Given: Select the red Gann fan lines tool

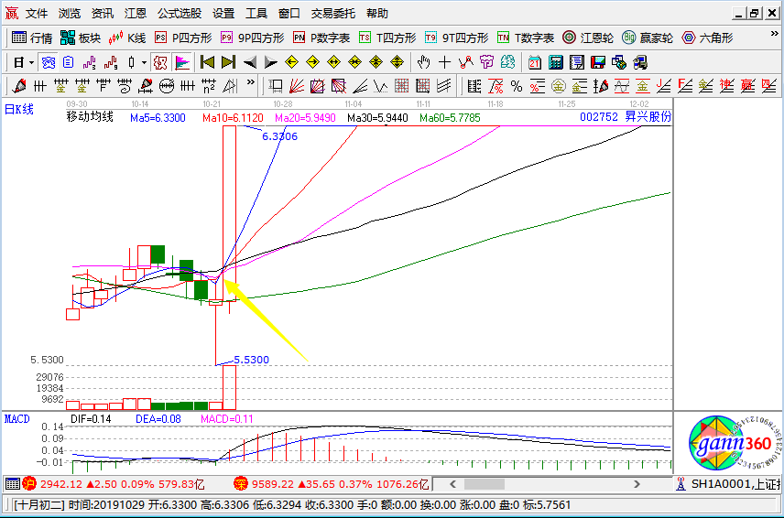Looking at the screenshot, I should (x=297, y=86).
